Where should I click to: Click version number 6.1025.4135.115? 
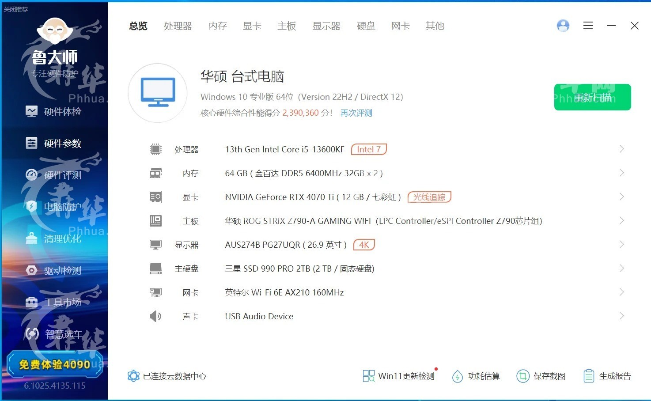pos(55,386)
